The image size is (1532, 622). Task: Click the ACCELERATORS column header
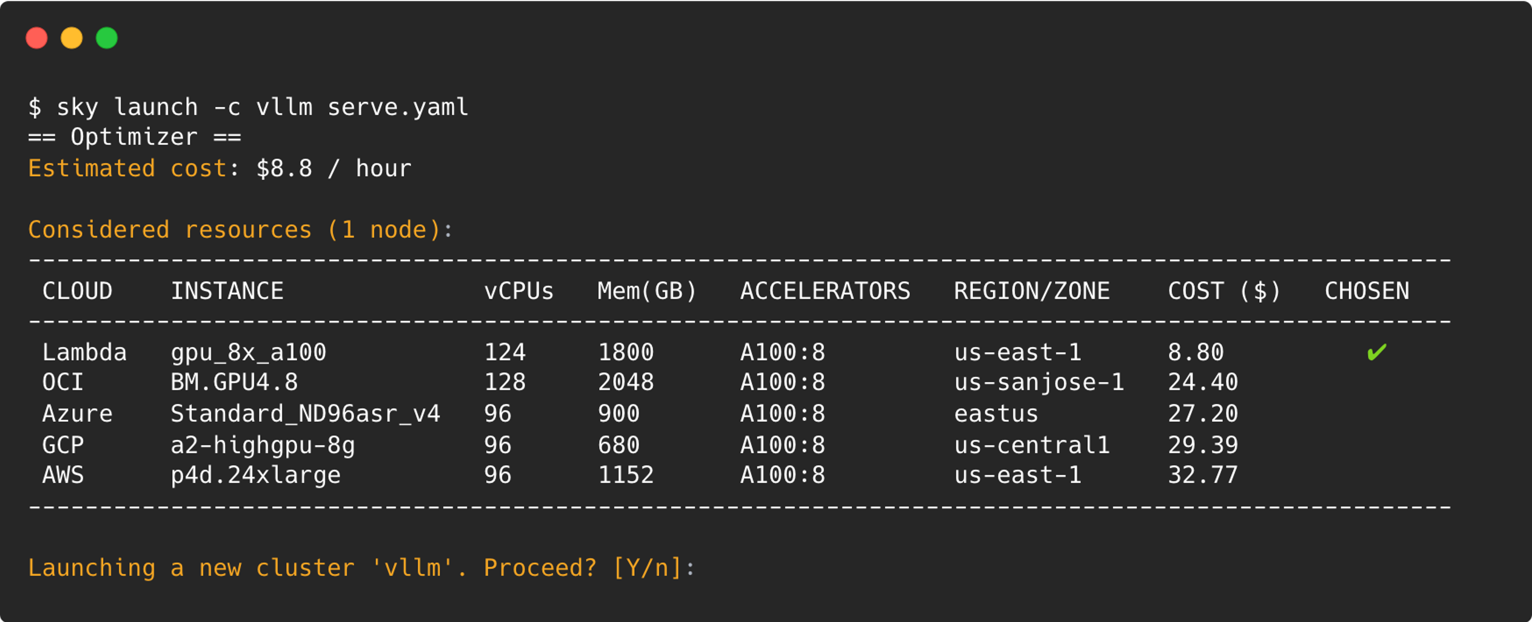(825, 291)
